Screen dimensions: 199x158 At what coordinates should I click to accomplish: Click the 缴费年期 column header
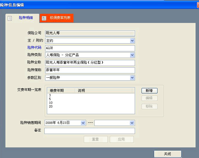tap(61, 91)
